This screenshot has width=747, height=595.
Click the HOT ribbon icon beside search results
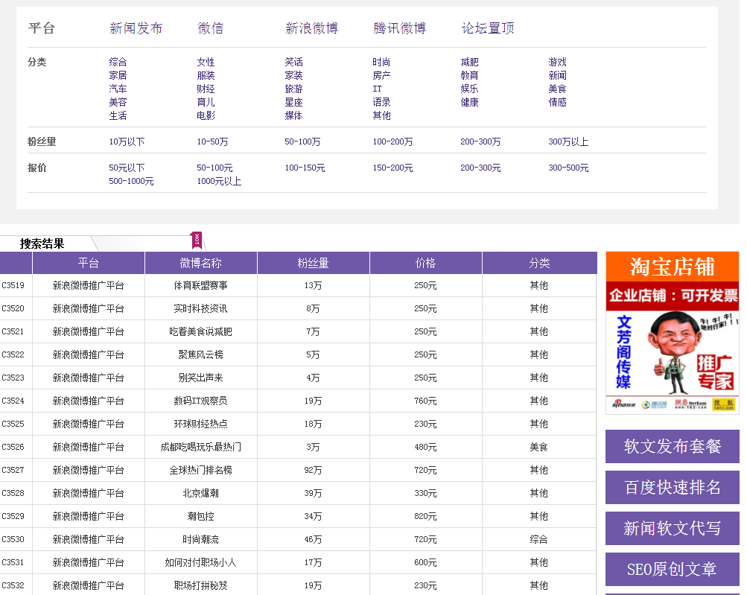point(197,240)
